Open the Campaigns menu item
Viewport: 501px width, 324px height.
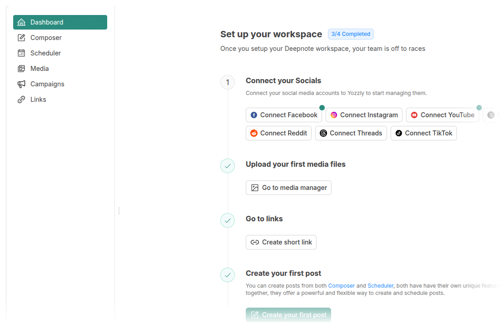(47, 84)
